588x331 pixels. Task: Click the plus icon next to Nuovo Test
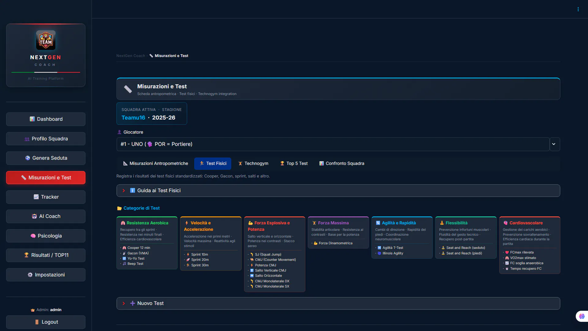click(133, 303)
